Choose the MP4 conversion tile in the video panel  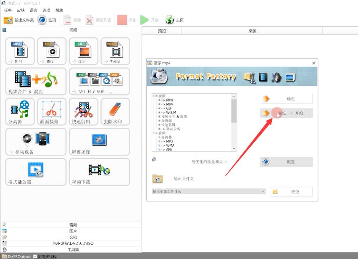pyautogui.click(x=20, y=51)
